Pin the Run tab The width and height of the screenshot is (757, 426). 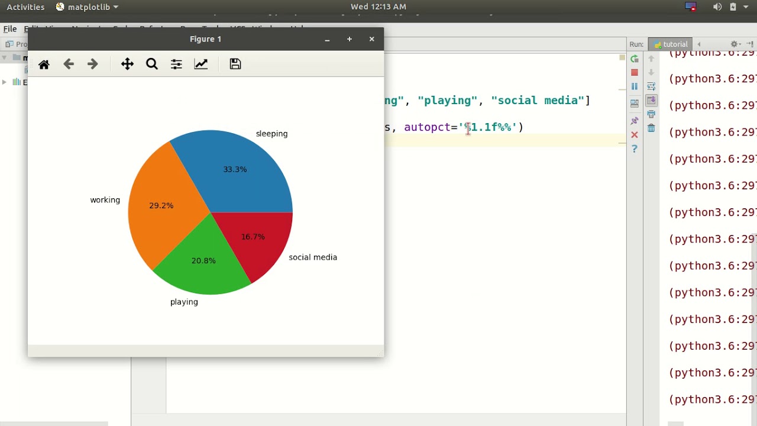tap(635, 120)
